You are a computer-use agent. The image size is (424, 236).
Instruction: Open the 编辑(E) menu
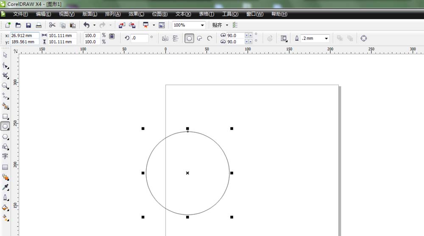tap(43, 14)
